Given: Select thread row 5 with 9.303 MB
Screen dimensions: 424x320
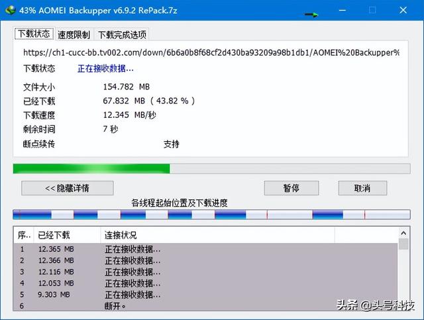Looking at the screenshot, I should point(205,295).
